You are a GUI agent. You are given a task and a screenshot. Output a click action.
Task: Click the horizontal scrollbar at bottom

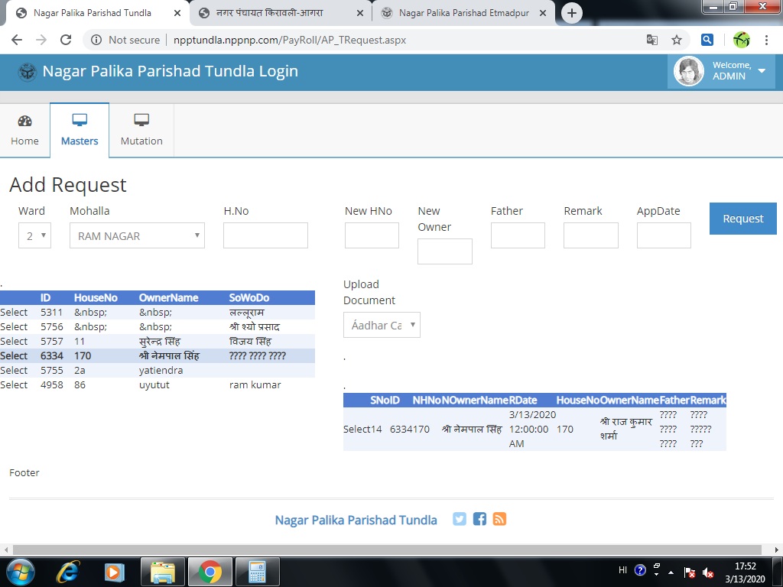382,550
